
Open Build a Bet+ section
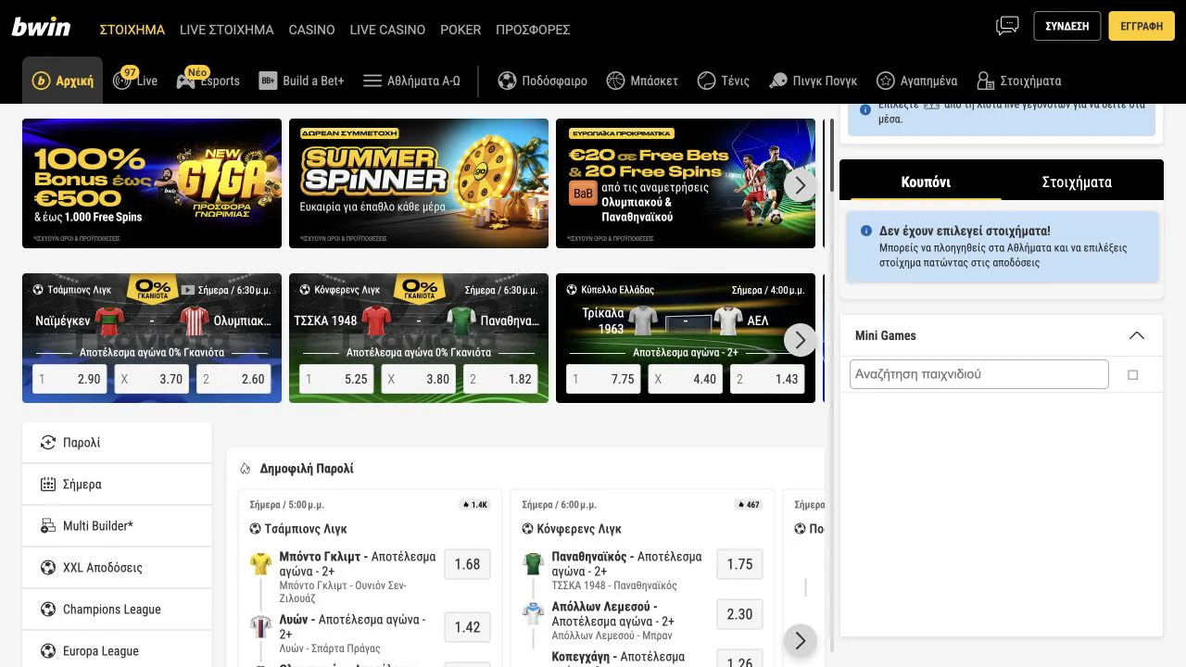click(x=301, y=81)
